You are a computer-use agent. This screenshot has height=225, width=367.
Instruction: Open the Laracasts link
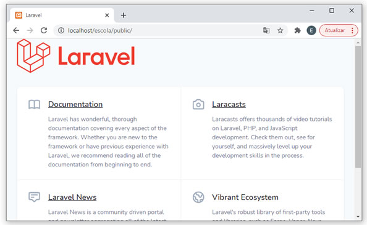tap(229, 104)
